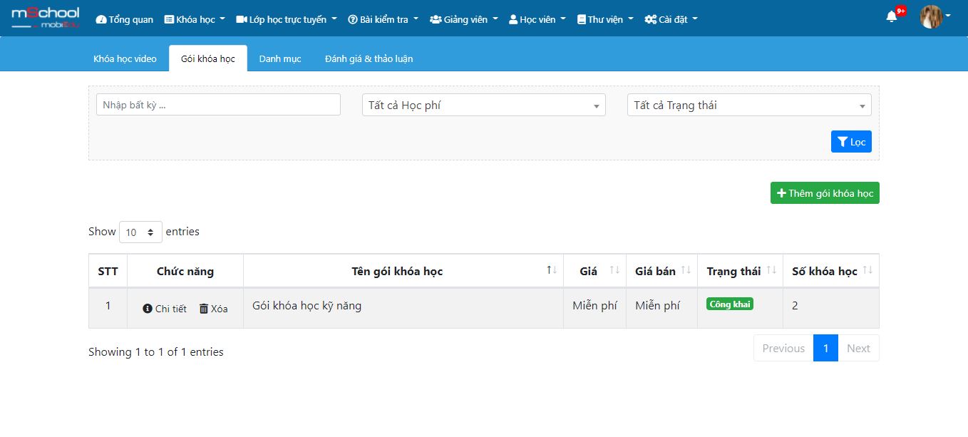Click the avatar dropdown caret

(948, 16)
